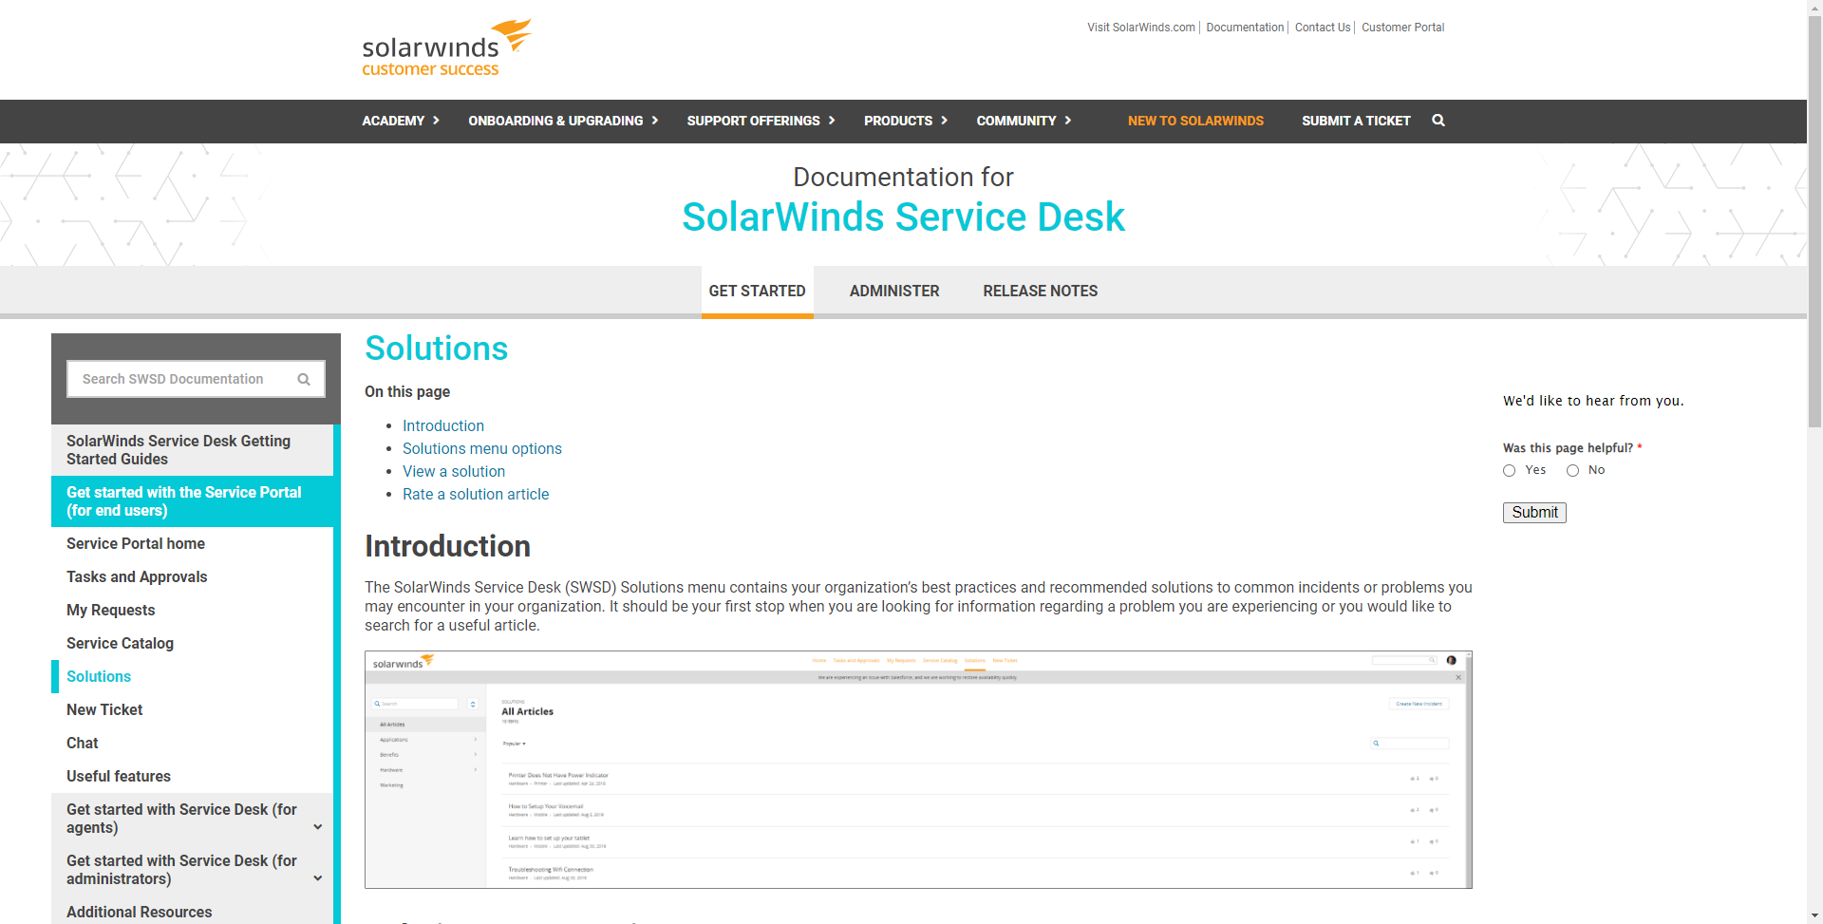The width and height of the screenshot is (1823, 924).
Task: Click the SolarWinds customer success logo
Action: click(x=446, y=48)
